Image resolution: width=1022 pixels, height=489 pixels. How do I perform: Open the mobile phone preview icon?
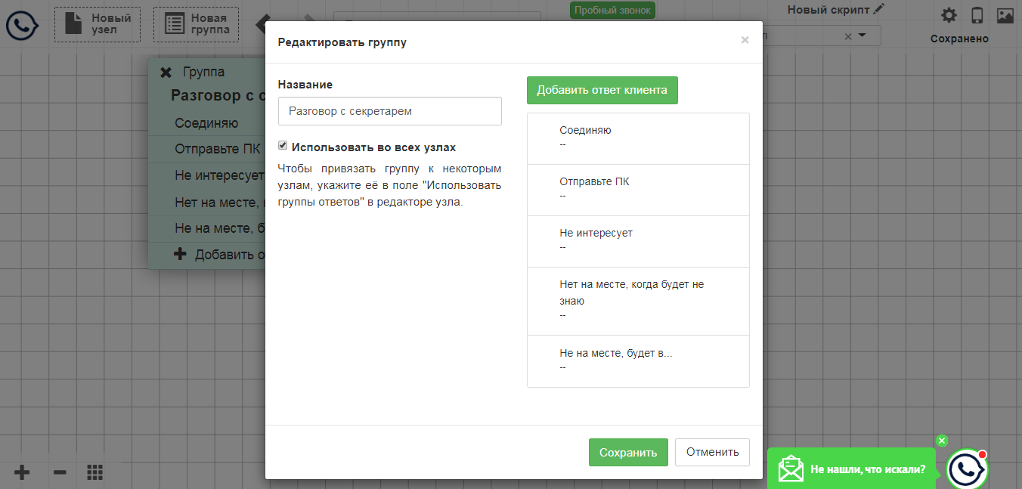(x=977, y=15)
